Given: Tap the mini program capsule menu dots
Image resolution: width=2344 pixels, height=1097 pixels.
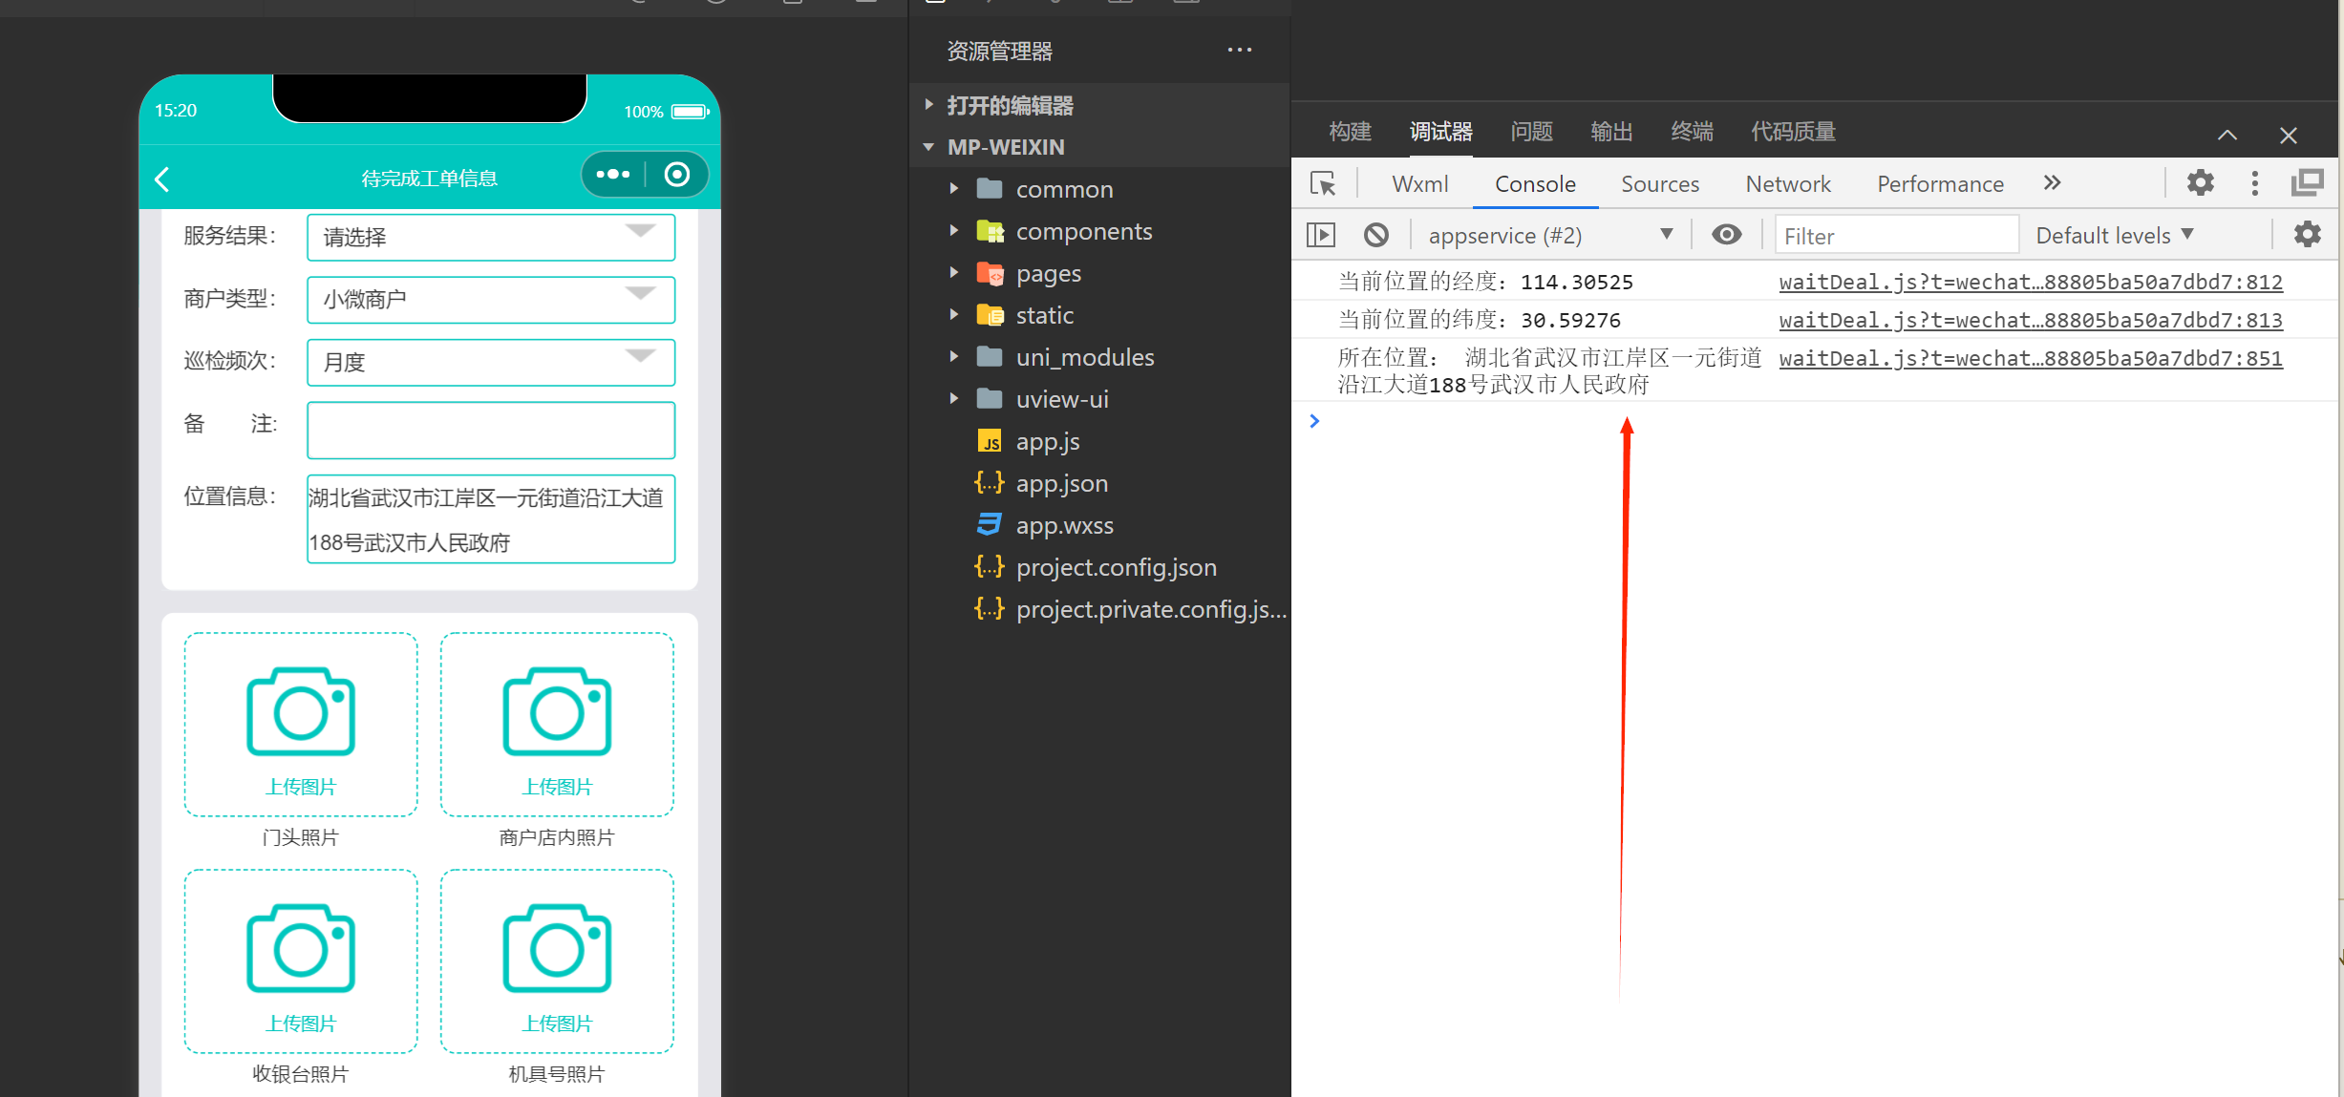Looking at the screenshot, I should 612,175.
